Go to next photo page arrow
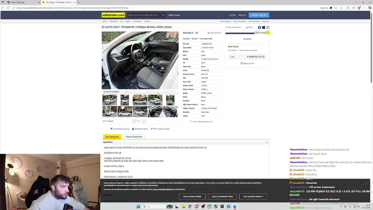 (144, 121)
